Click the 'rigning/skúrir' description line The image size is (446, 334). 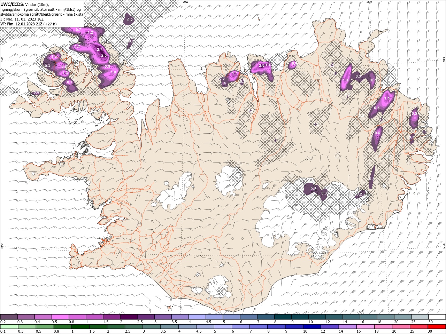(x=41, y=9)
